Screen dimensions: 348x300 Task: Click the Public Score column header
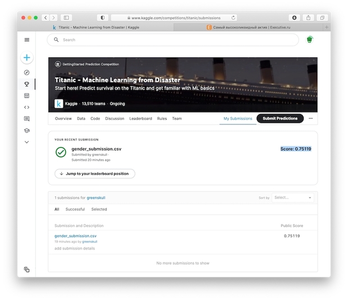292,226
